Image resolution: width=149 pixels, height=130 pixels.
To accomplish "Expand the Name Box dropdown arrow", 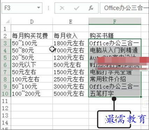I will coord(38,8).
